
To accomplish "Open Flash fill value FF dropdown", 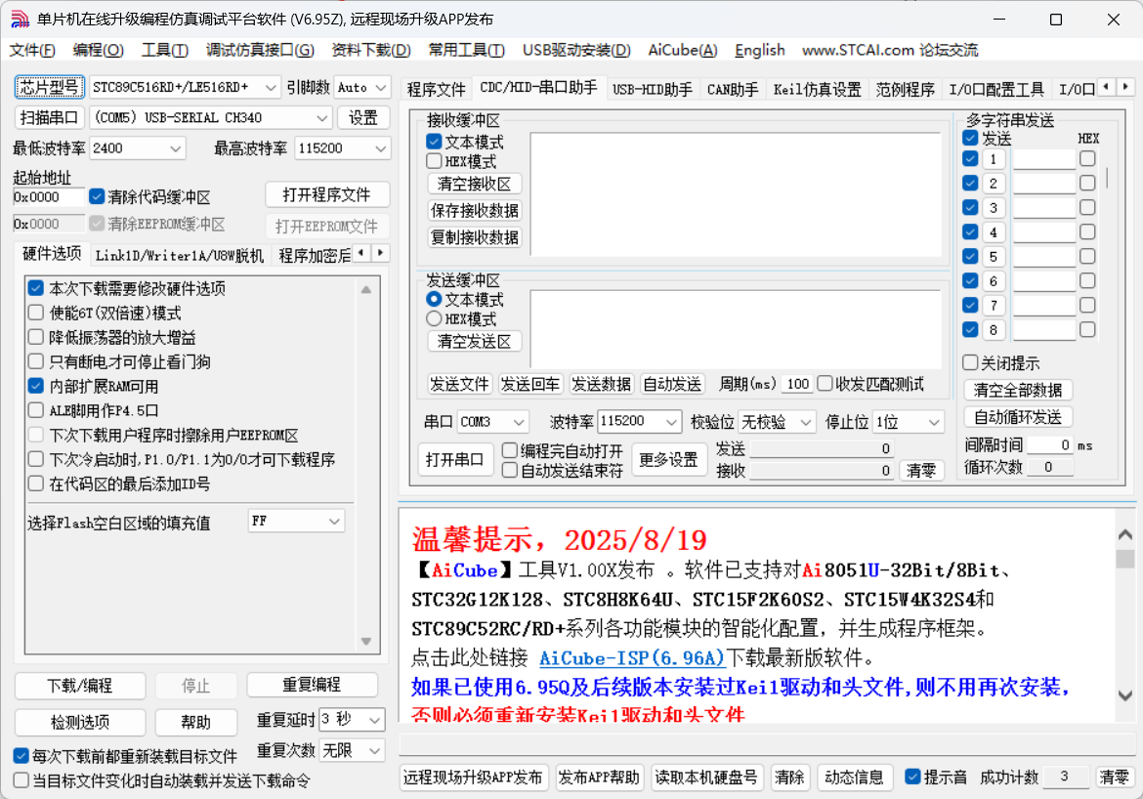I will point(295,522).
